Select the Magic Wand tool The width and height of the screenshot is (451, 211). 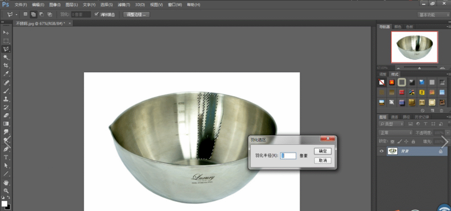click(x=6, y=58)
